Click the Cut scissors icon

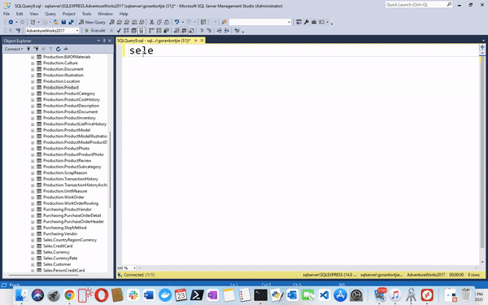click(x=151, y=22)
